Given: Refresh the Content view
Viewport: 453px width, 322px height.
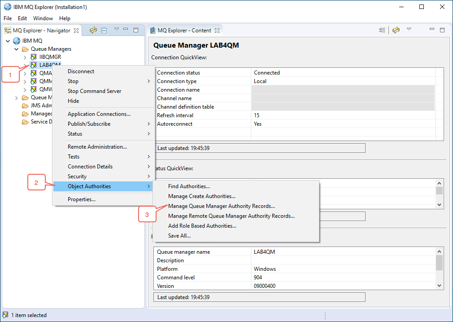Looking at the screenshot, I should pos(396,30).
